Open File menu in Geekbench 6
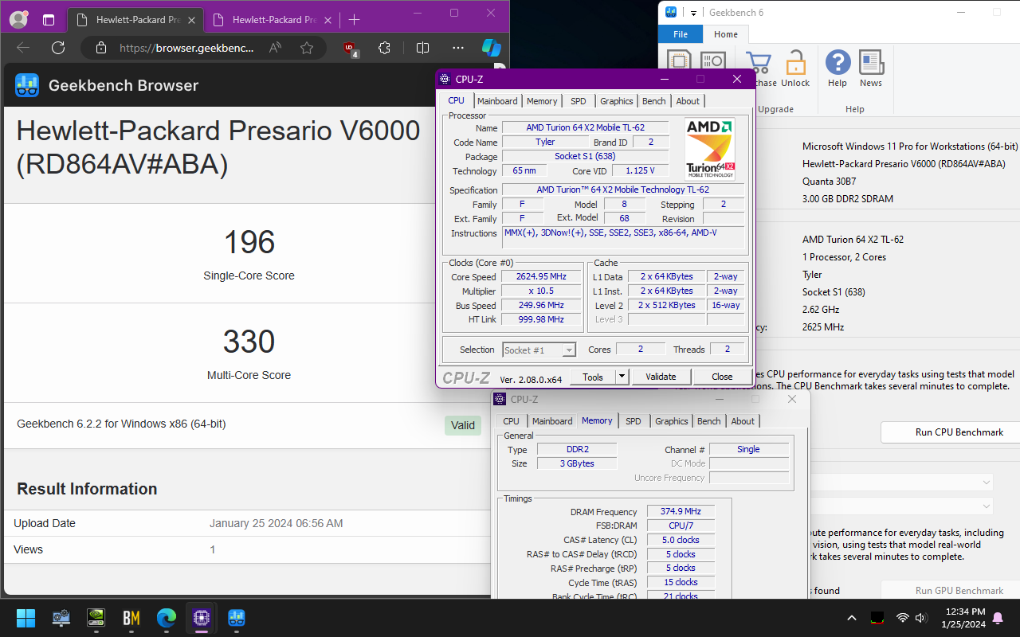The image size is (1020, 637). pyautogui.click(x=681, y=34)
